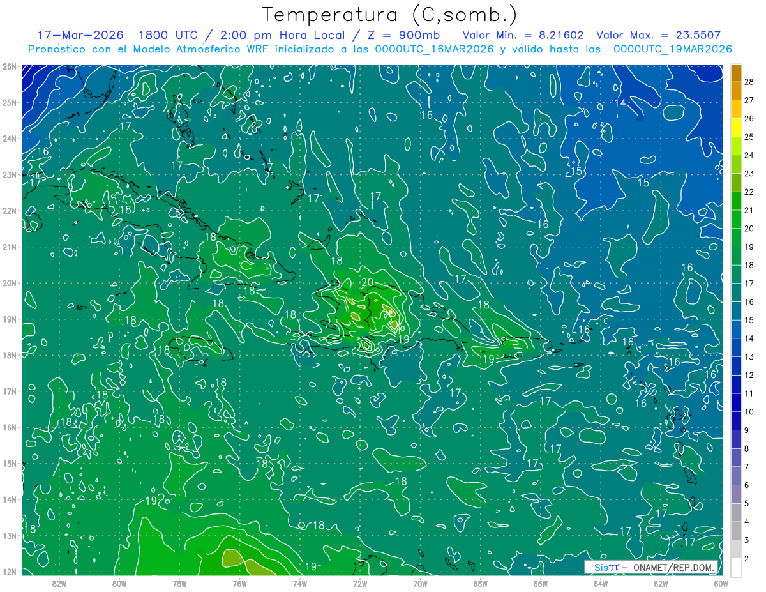
Task: Click the "Temperatura (C,somb.)" title
Action: pyautogui.click(x=390, y=14)
